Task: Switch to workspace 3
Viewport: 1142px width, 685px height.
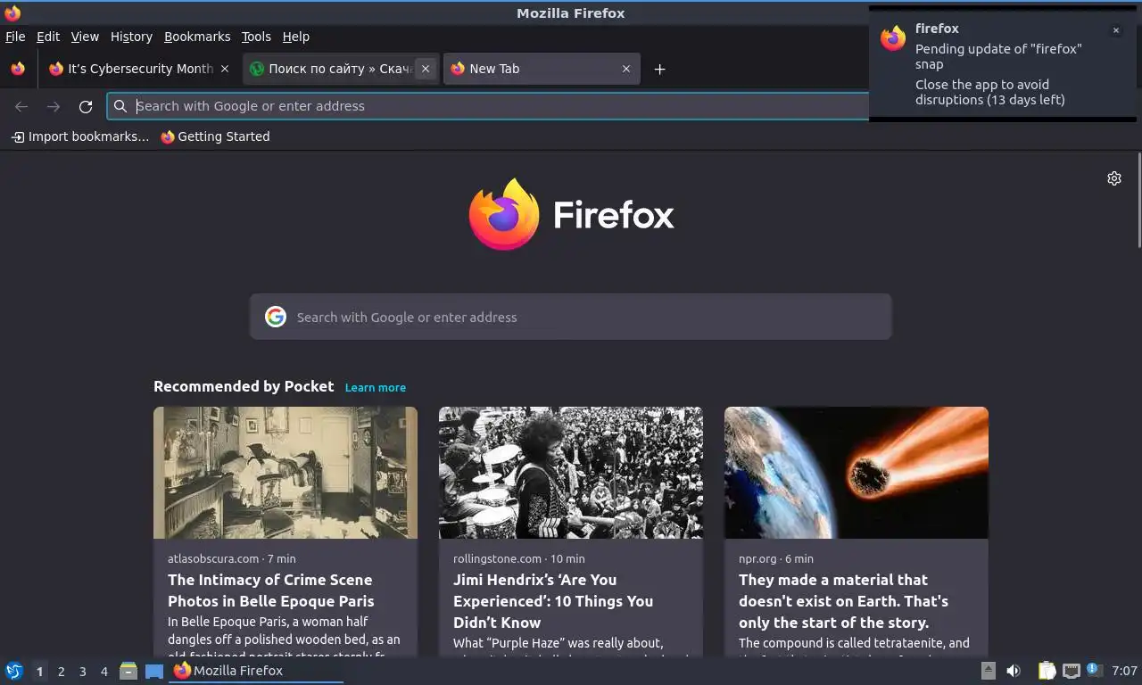Action: [x=82, y=672]
